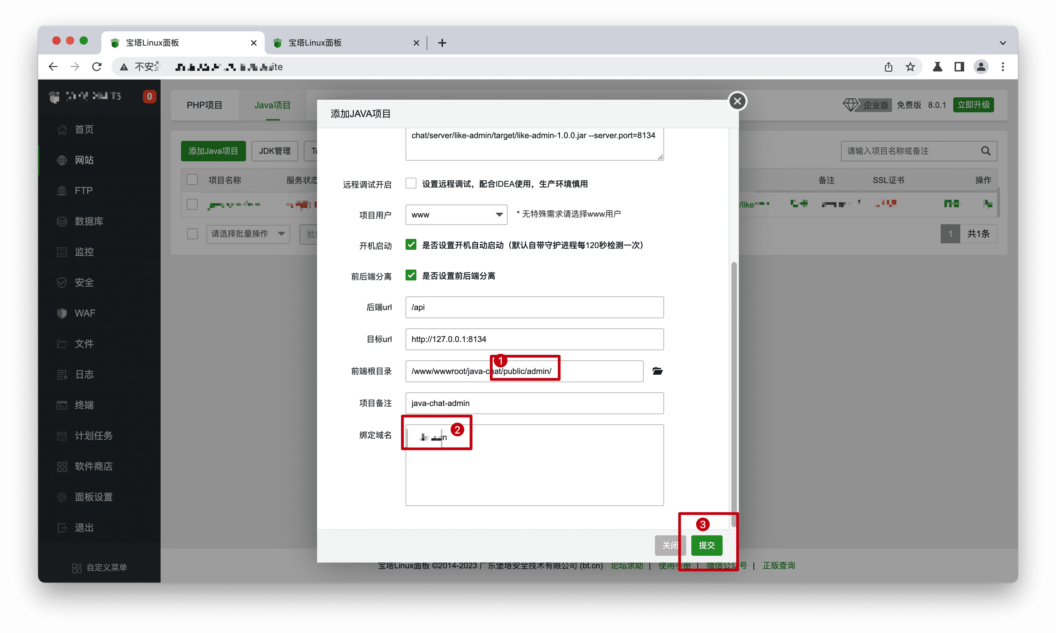Screen dimensions: 1056x633
Task: Open the project user www dropdown
Action: click(456, 214)
